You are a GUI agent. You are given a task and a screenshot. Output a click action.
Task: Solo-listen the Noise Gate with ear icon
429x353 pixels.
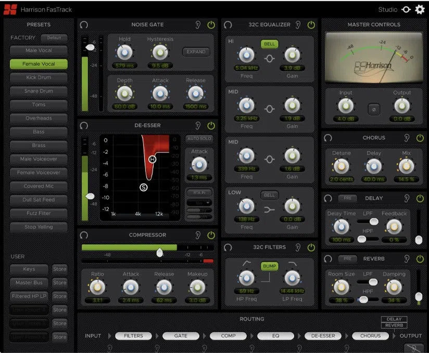click(198, 24)
